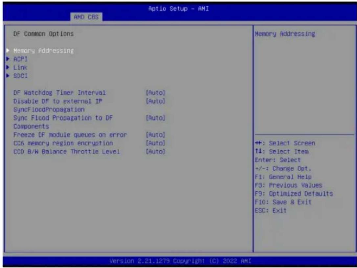Change Freeze DF module queues Auto value
Screen dimensions: 357x268
pos(155,135)
